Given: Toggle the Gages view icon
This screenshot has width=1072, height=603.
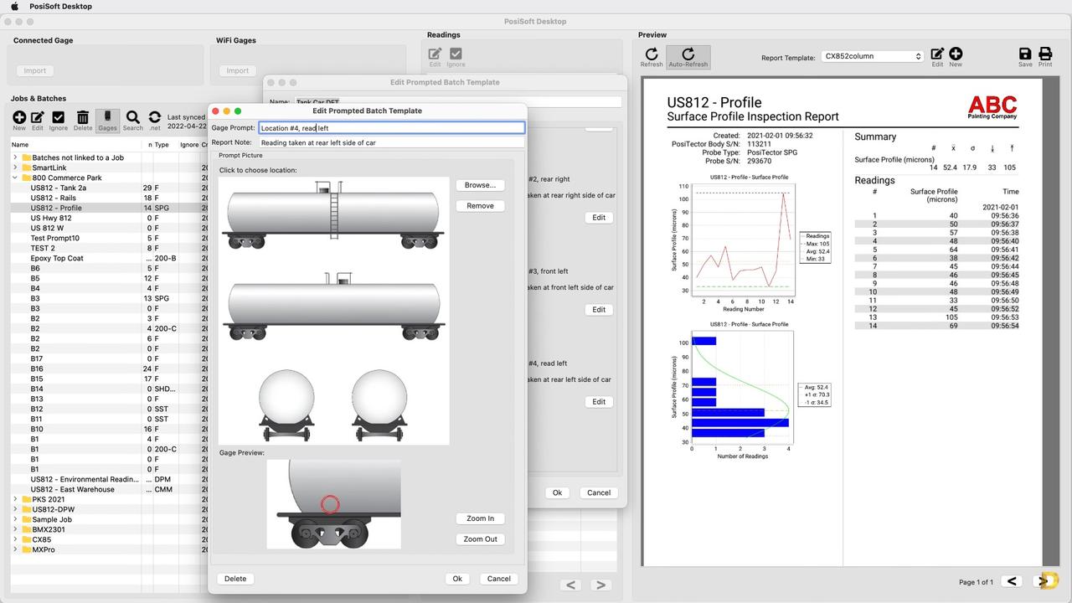Looking at the screenshot, I should coord(107,118).
